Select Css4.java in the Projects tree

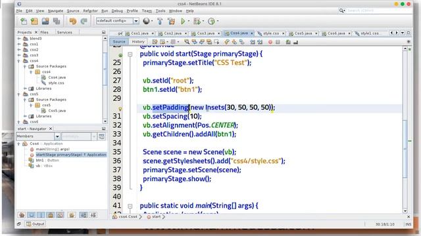[57, 77]
